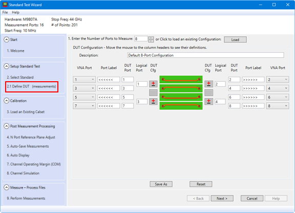Increase number of ports with up spinner

tap(151, 38)
